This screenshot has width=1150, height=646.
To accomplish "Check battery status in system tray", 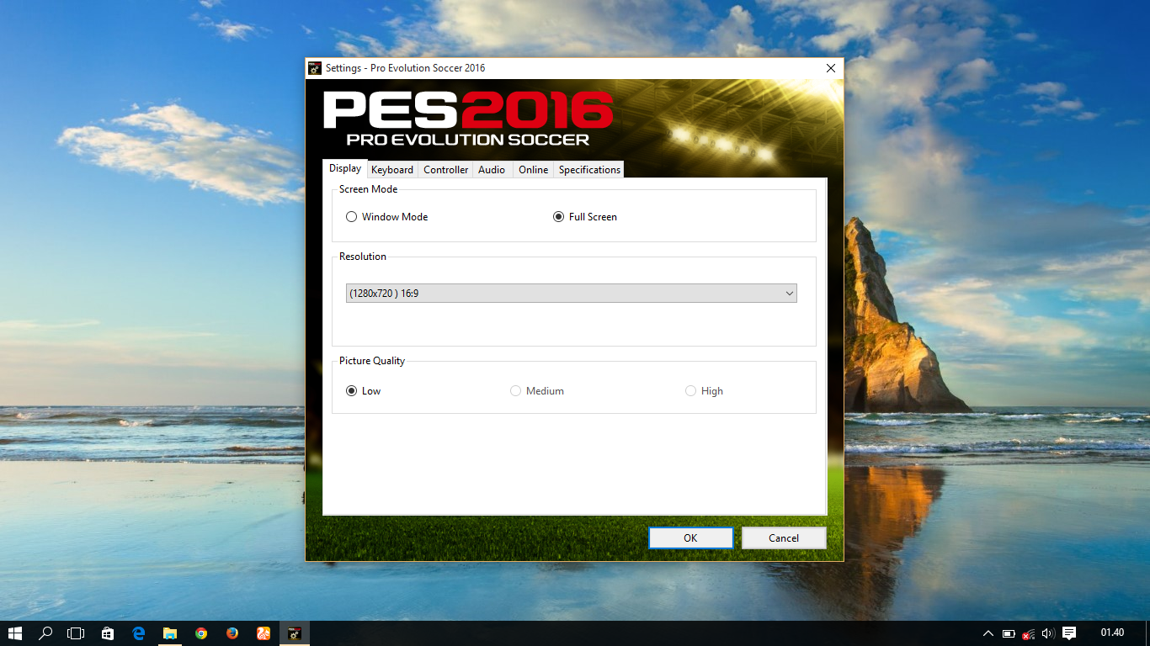I will click(1009, 633).
